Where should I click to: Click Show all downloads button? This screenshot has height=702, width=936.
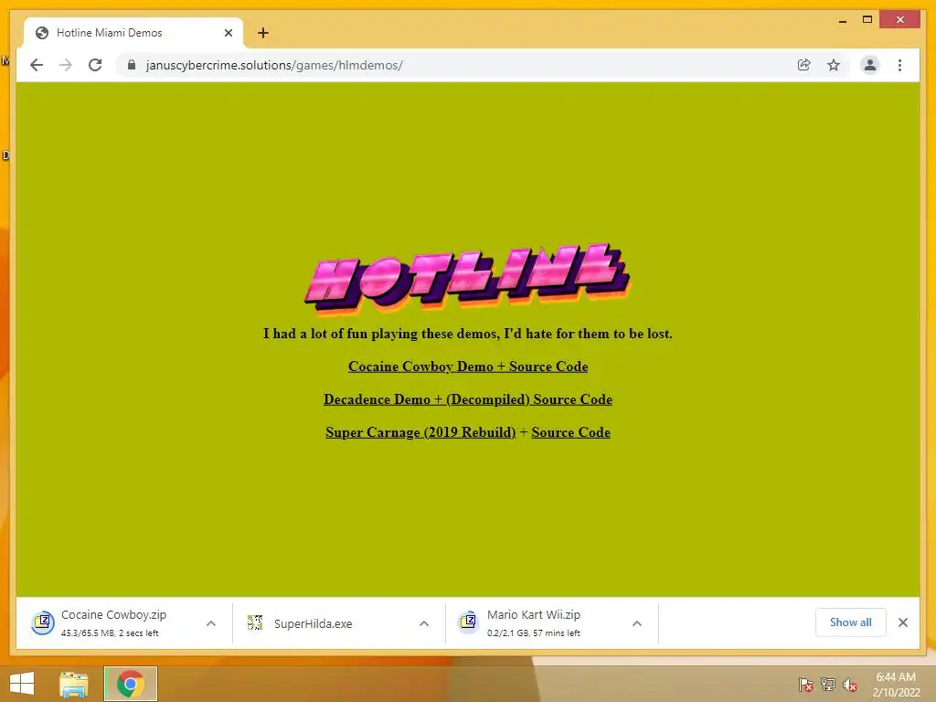click(x=851, y=622)
